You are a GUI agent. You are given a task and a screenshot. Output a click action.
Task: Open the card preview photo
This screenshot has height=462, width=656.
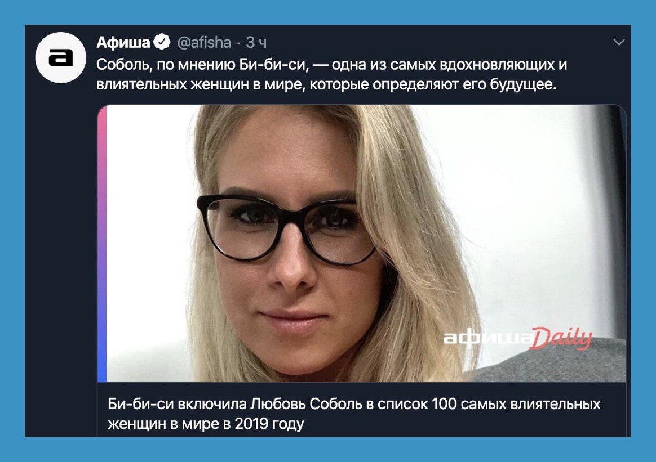tap(362, 243)
